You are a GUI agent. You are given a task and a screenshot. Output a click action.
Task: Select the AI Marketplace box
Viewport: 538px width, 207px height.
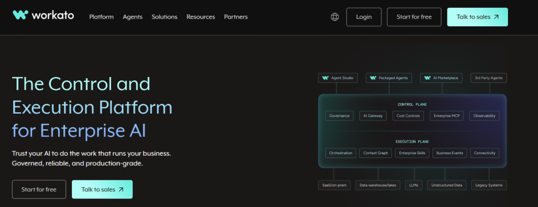441,78
